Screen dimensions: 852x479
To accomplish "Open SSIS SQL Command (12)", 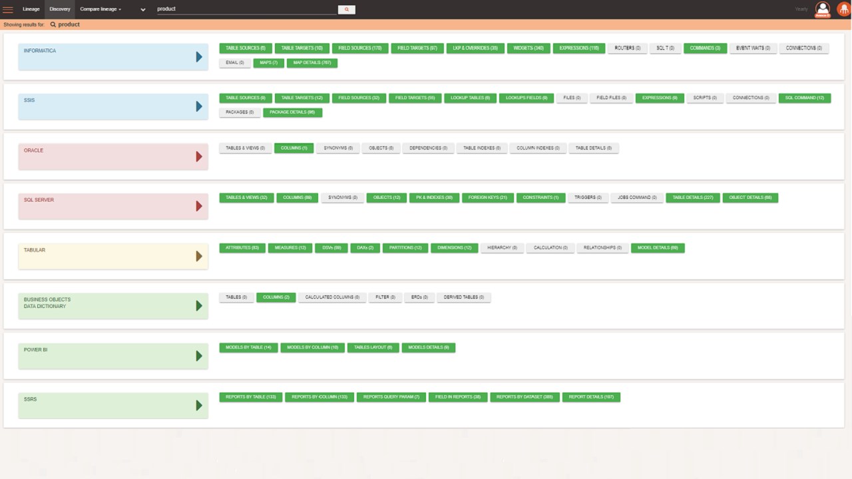I will pyautogui.click(x=805, y=98).
